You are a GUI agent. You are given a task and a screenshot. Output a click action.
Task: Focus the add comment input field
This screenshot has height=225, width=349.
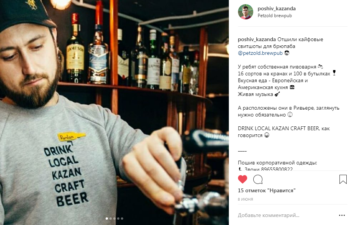(287, 215)
